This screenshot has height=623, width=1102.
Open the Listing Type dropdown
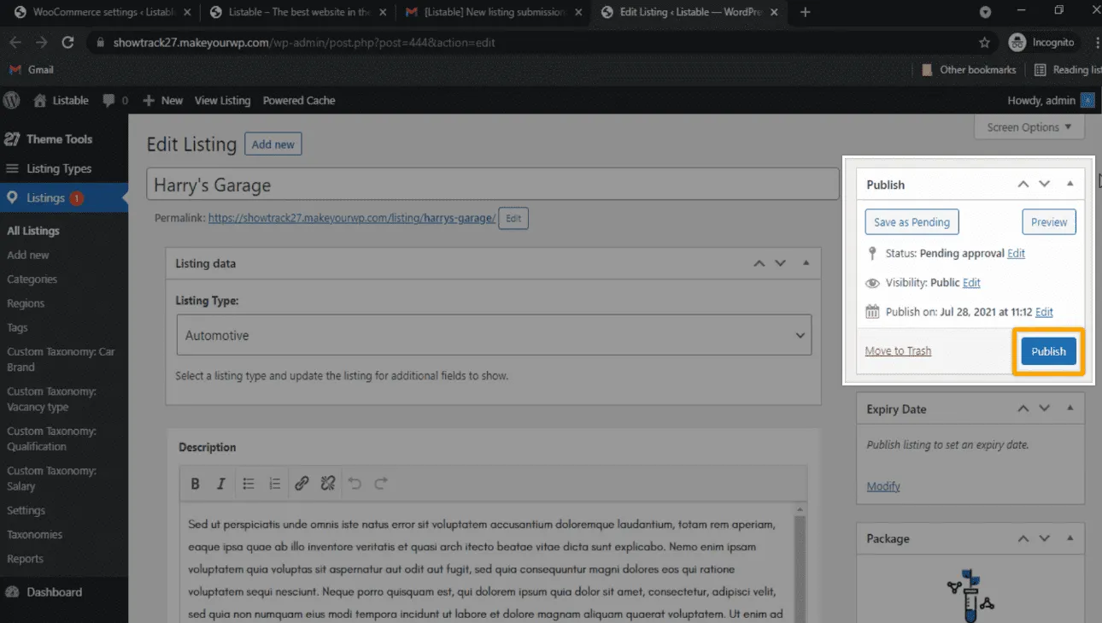(494, 336)
